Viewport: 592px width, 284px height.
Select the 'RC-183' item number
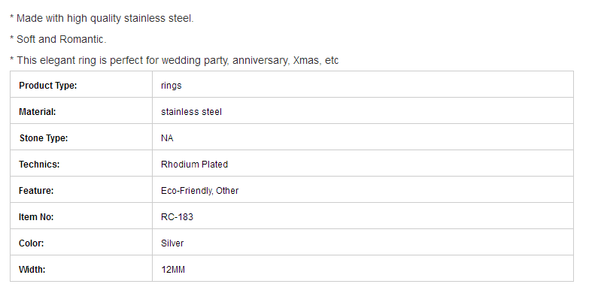coord(177,217)
